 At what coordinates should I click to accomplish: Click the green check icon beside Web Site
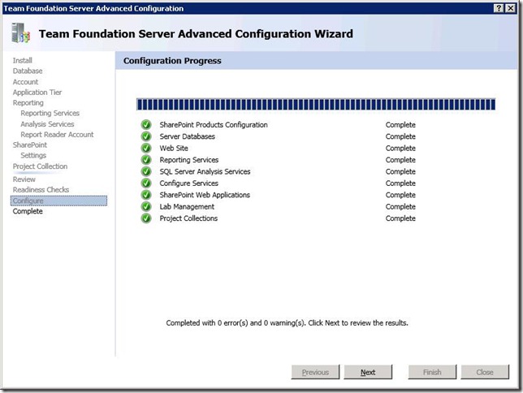point(146,148)
